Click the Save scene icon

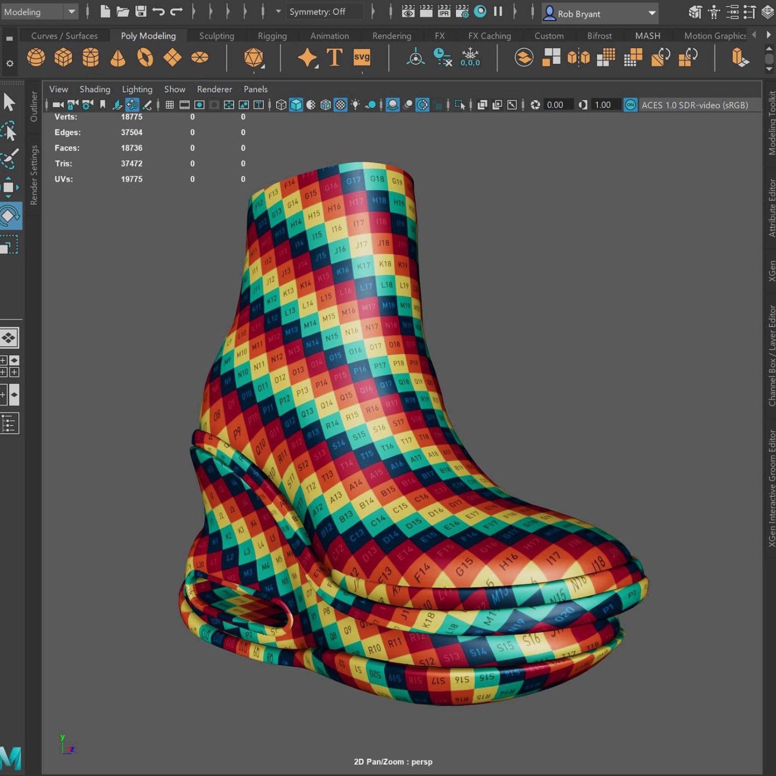(x=141, y=11)
